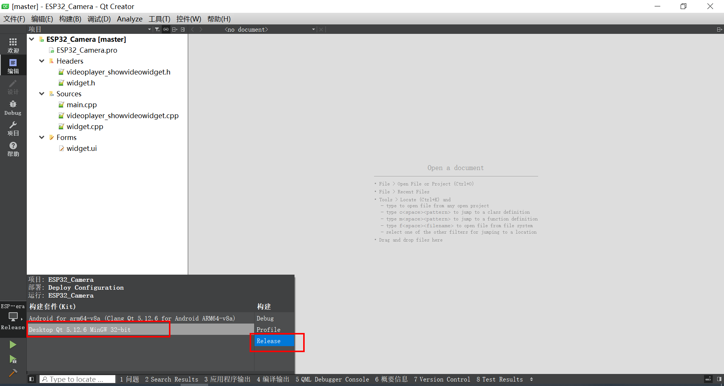Switch to Debug mode in sidebar
Image resolution: width=724 pixels, height=386 pixels.
(13, 108)
